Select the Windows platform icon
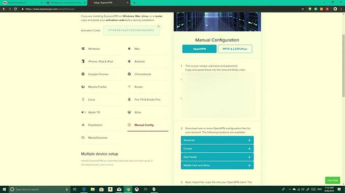The height and width of the screenshot is (193, 345). click(83, 49)
